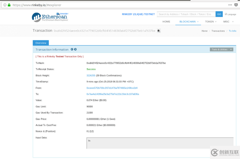Go to the HOME menu item

pos(166,22)
